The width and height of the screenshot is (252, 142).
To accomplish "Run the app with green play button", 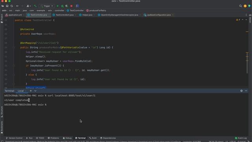I will point(58,6).
